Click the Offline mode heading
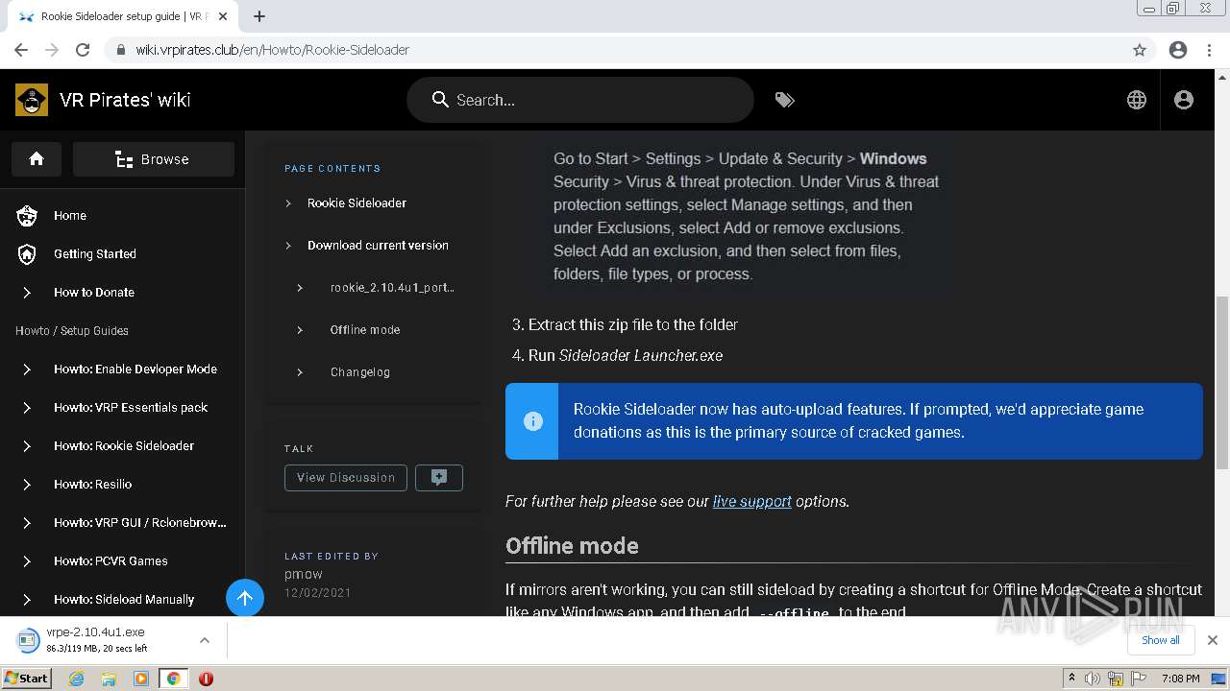 coord(572,546)
